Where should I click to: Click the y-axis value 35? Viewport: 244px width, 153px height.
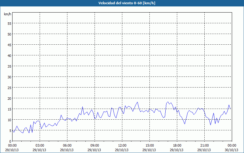click(9, 66)
